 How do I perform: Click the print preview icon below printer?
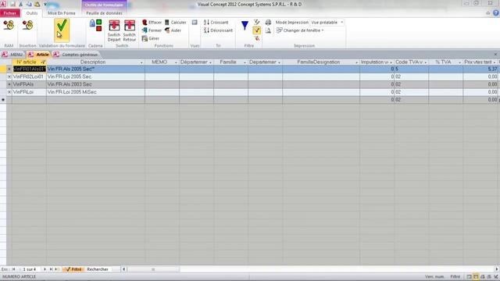pyautogui.click(x=268, y=30)
